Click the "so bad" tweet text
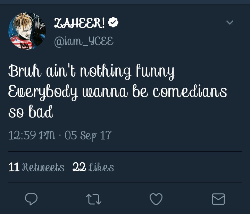Viewport: 250px width, 214px height. pyautogui.click(x=31, y=112)
